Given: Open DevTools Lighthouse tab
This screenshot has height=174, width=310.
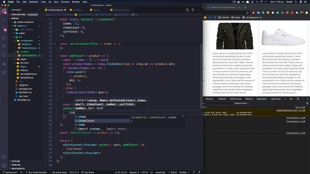Looking at the screenshot, I should [x=276, y=99].
